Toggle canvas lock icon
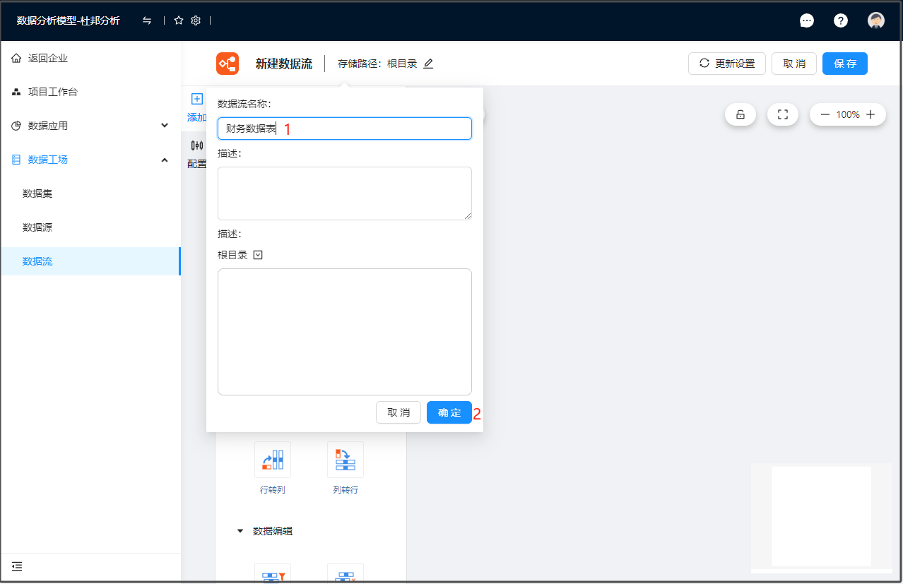Screen dimensions: 903x584 tap(740, 114)
